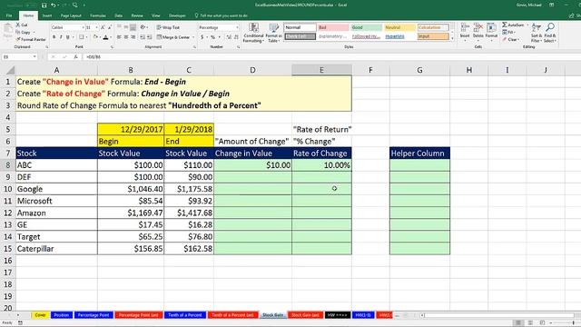Apply the Input cell style
581x327 pixels.
tap(433, 36)
